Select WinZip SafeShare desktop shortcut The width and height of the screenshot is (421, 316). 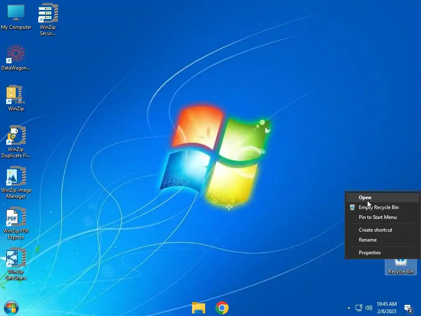tap(16, 264)
